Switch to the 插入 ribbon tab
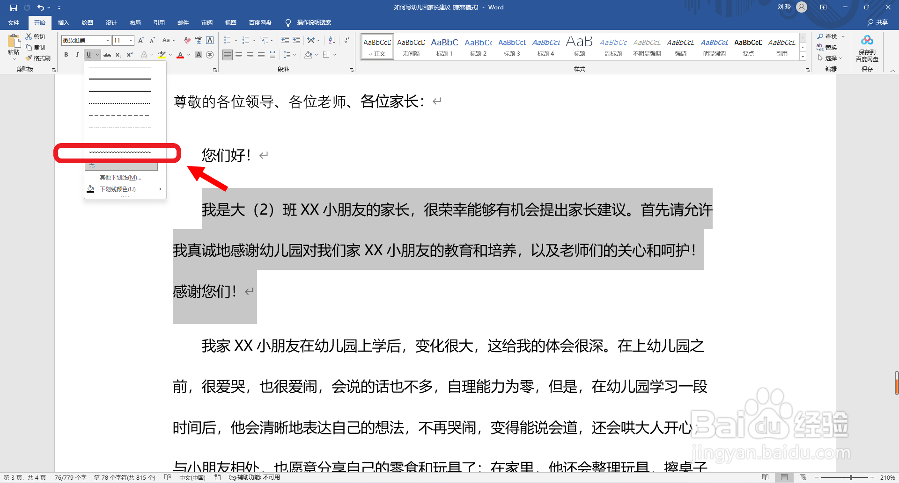This screenshot has width=899, height=483. pos(63,22)
